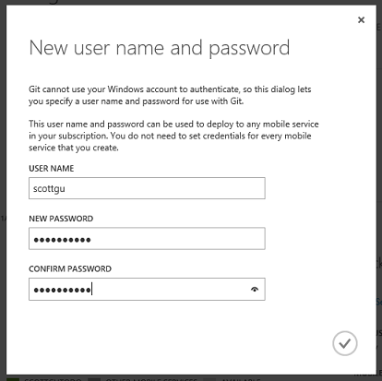The height and width of the screenshot is (381, 382).
Task: Close the dialog with the X
Action: click(361, 20)
